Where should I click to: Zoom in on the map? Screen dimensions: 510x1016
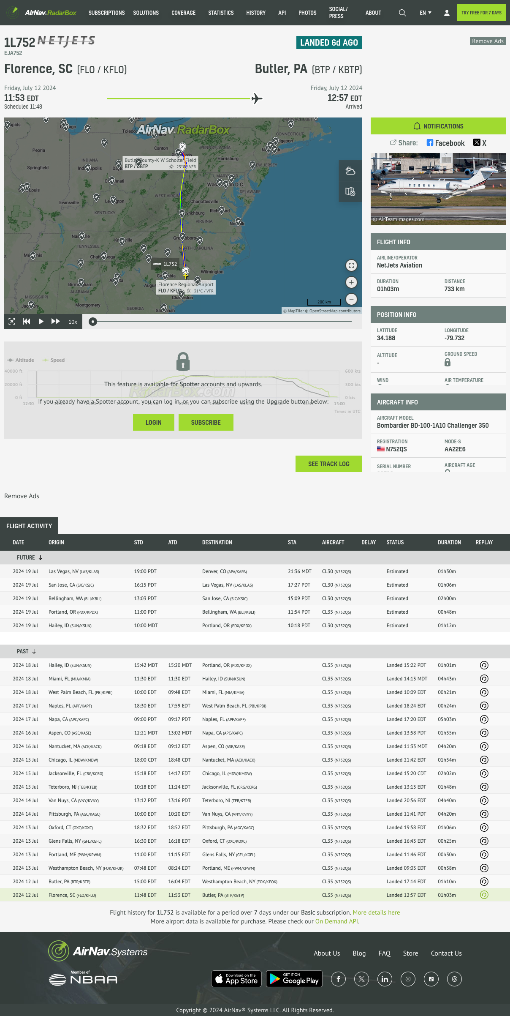point(351,282)
